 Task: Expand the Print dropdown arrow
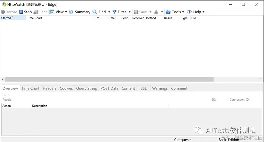coord(162,12)
